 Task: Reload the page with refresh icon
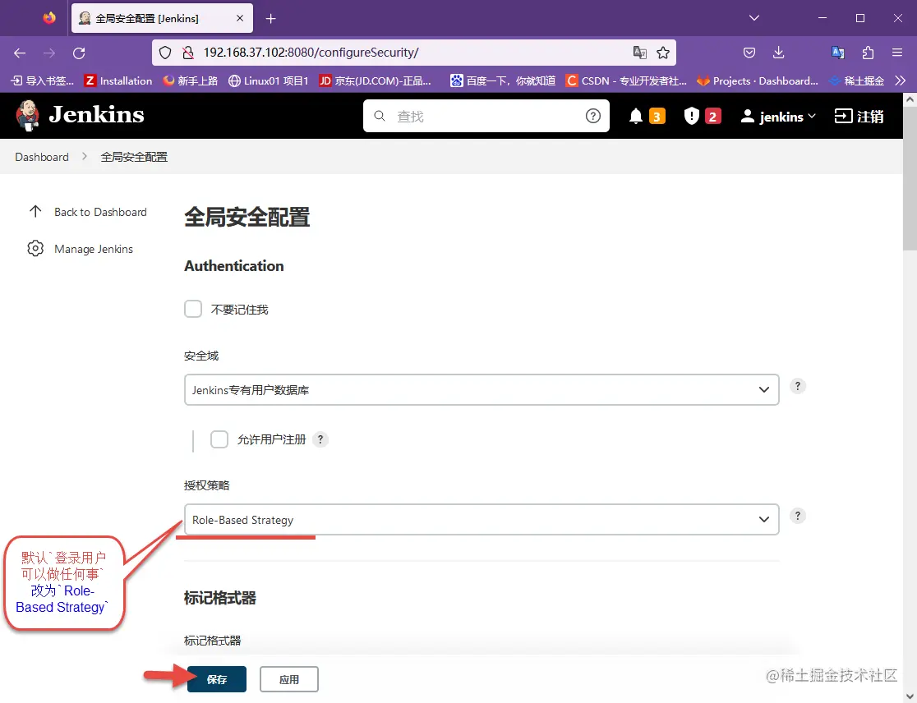(79, 53)
